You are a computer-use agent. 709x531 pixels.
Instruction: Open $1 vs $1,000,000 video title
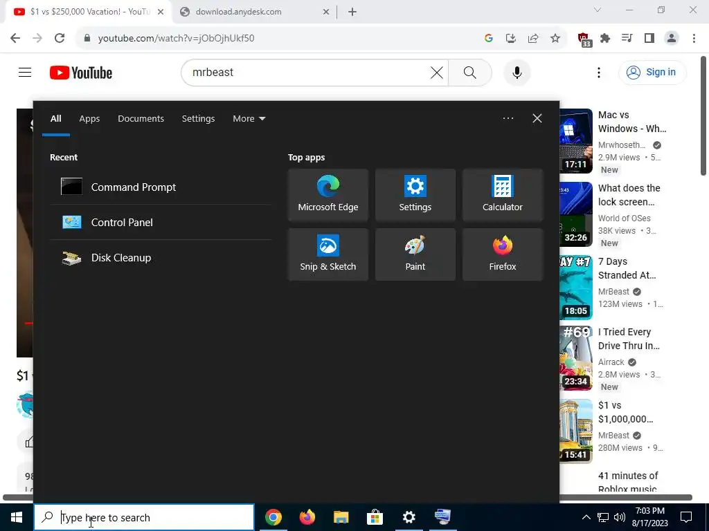[626, 412]
